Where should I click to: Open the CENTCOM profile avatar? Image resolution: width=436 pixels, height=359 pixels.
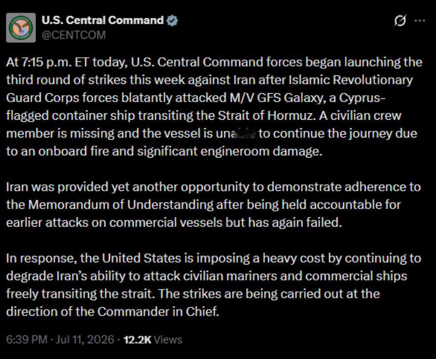coord(21,28)
